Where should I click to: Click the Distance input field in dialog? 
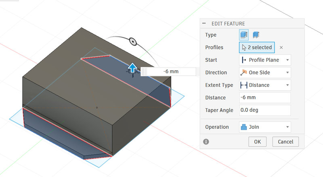point(265,97)
